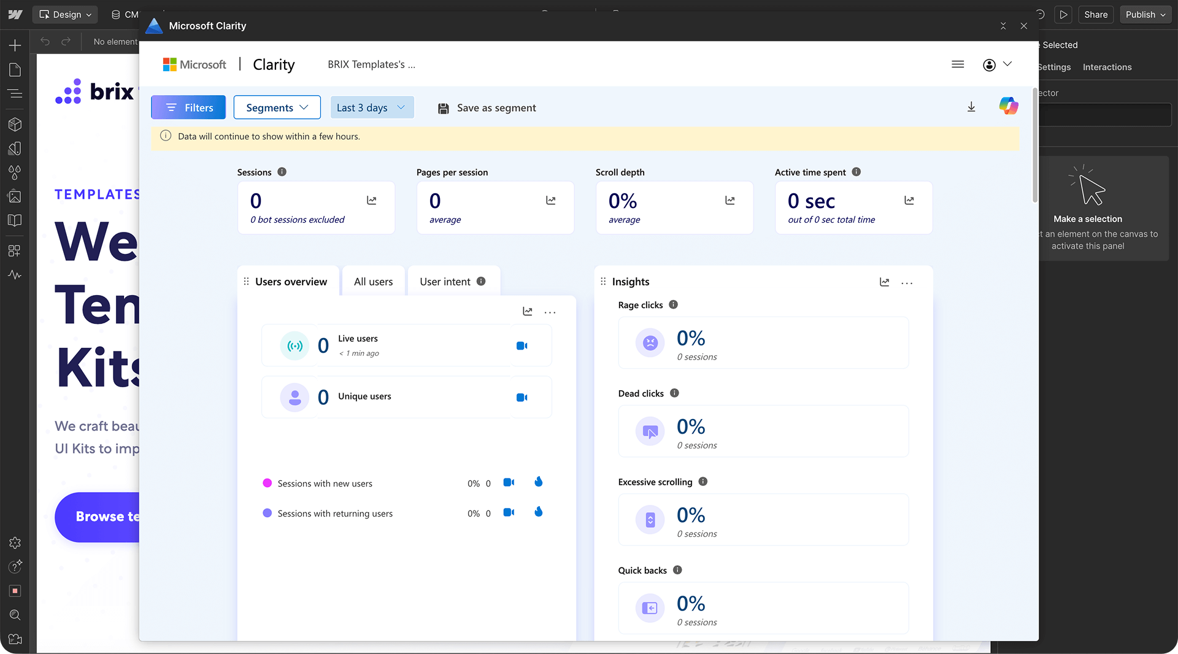
Task: Play recordings for Live users
Action: point(522,345)
